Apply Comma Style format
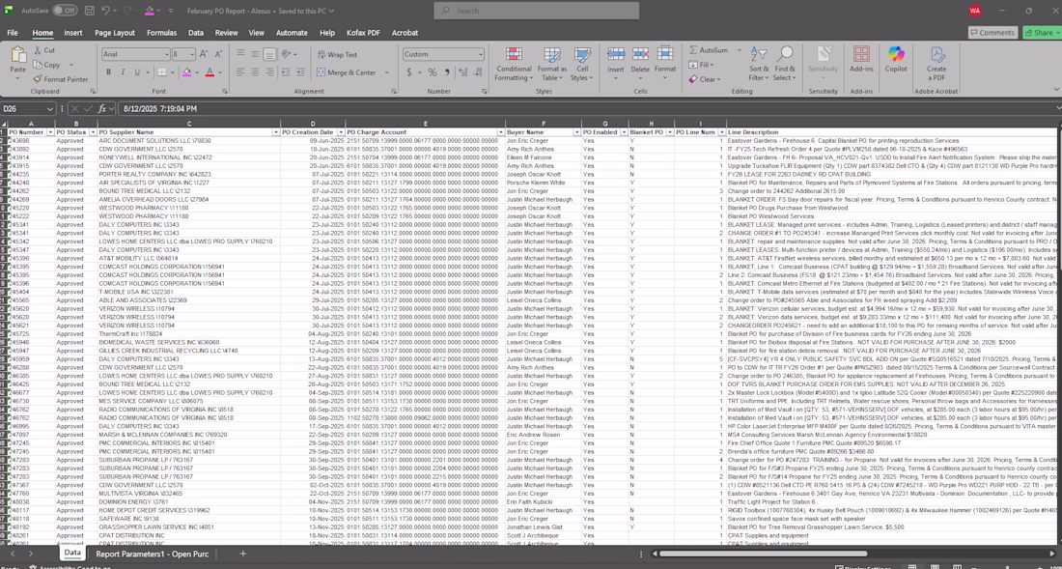The height and width of the screenshot is (569, 1062). point(446,72)
